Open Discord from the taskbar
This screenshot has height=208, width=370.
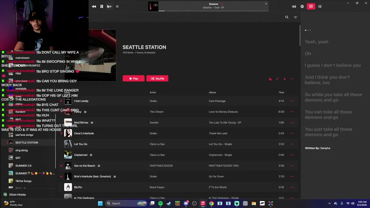pos(186,203)
